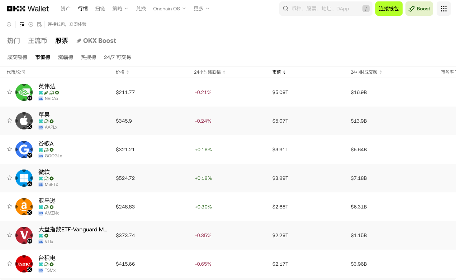Star the 谷歌A row
The image size is (456, 280).
pos(10,149)
